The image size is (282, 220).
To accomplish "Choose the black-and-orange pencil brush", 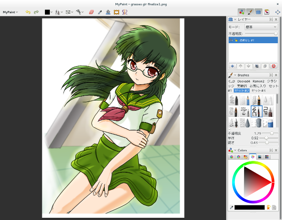I will click(256, 100).
